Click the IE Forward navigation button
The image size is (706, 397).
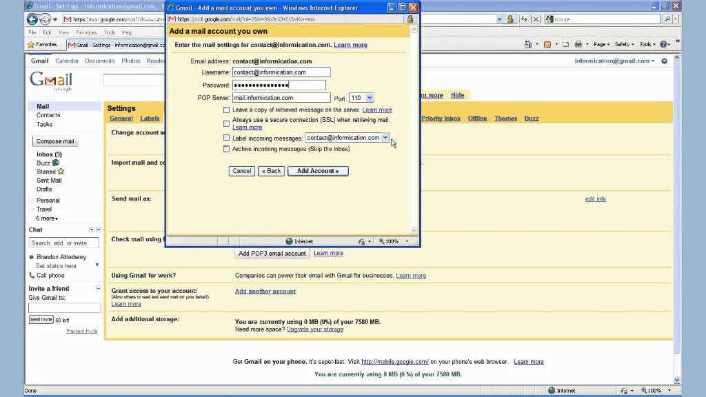[x=45, y=19]
